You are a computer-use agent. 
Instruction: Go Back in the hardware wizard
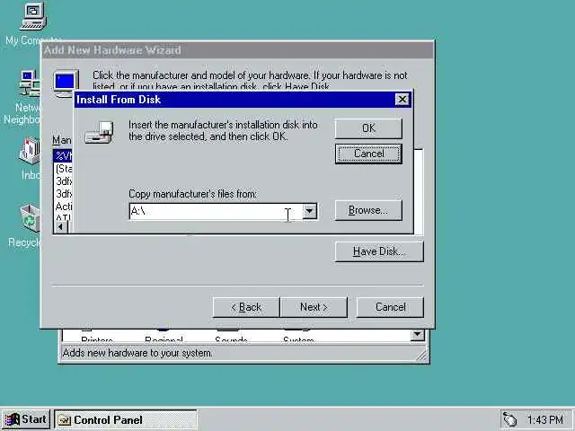[x=246, y=307]
